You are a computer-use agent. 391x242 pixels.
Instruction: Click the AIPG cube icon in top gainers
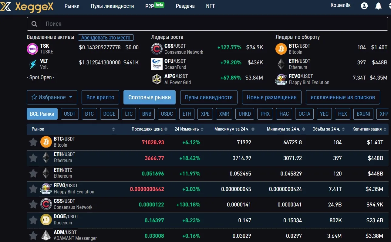click(157, 79)
